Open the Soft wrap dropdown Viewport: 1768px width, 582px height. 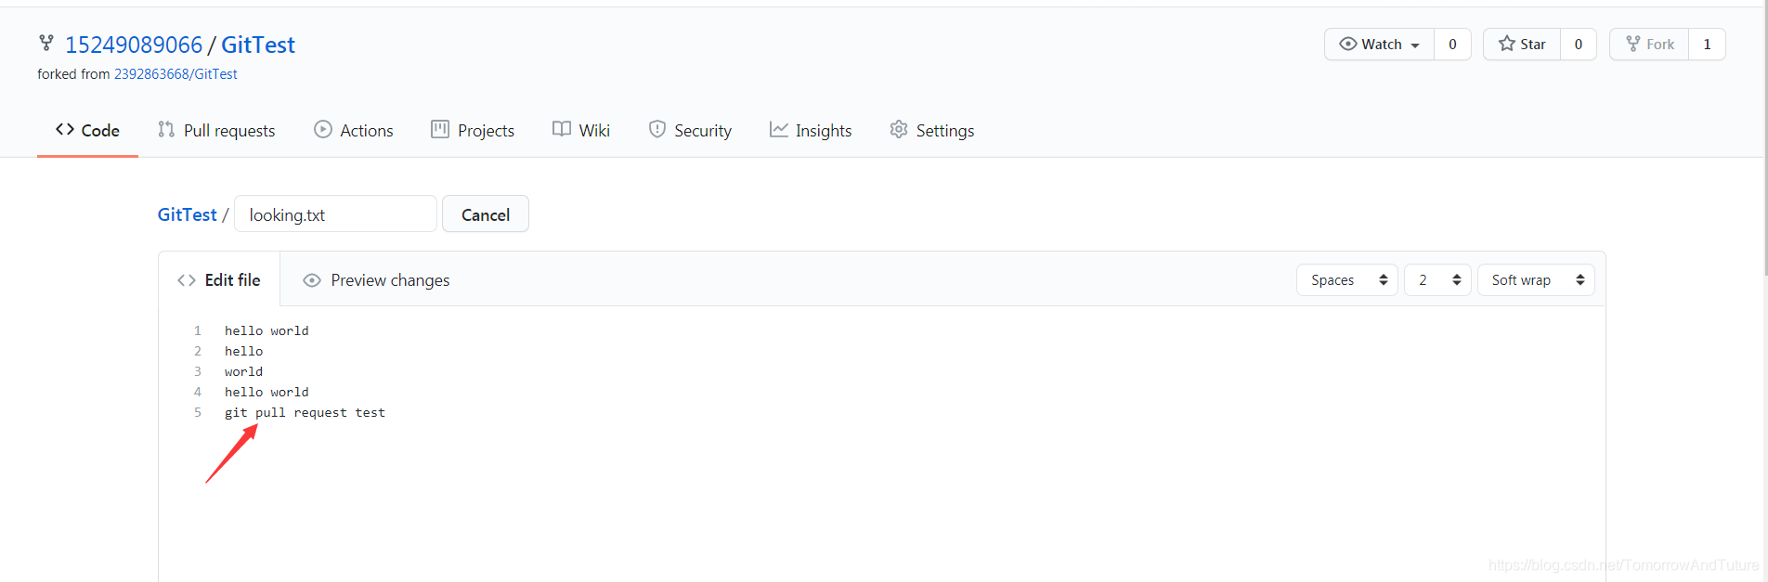(1535, 279)
